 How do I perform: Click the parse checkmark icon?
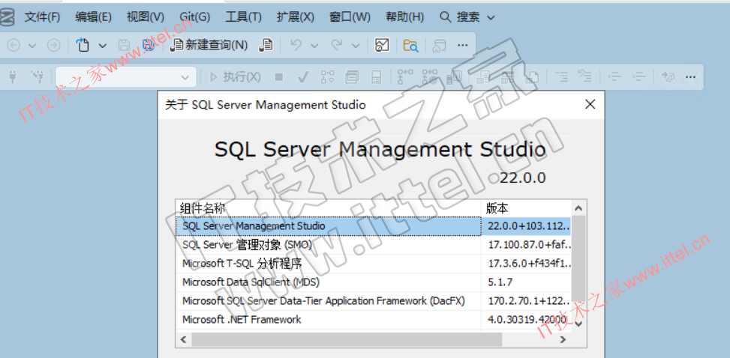(x=303, y=76)
